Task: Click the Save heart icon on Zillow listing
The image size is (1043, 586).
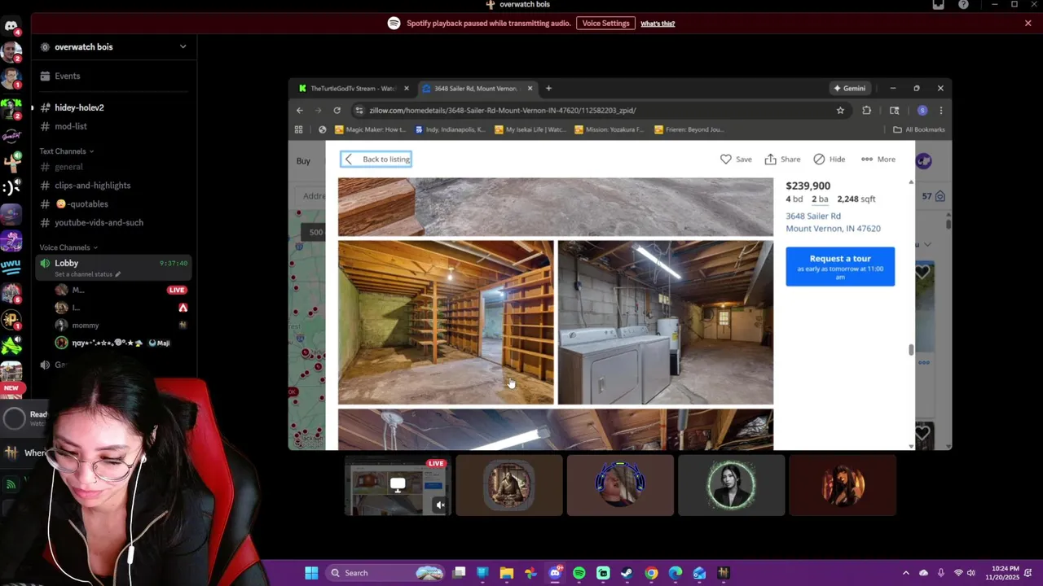Action: coord(725,160)
